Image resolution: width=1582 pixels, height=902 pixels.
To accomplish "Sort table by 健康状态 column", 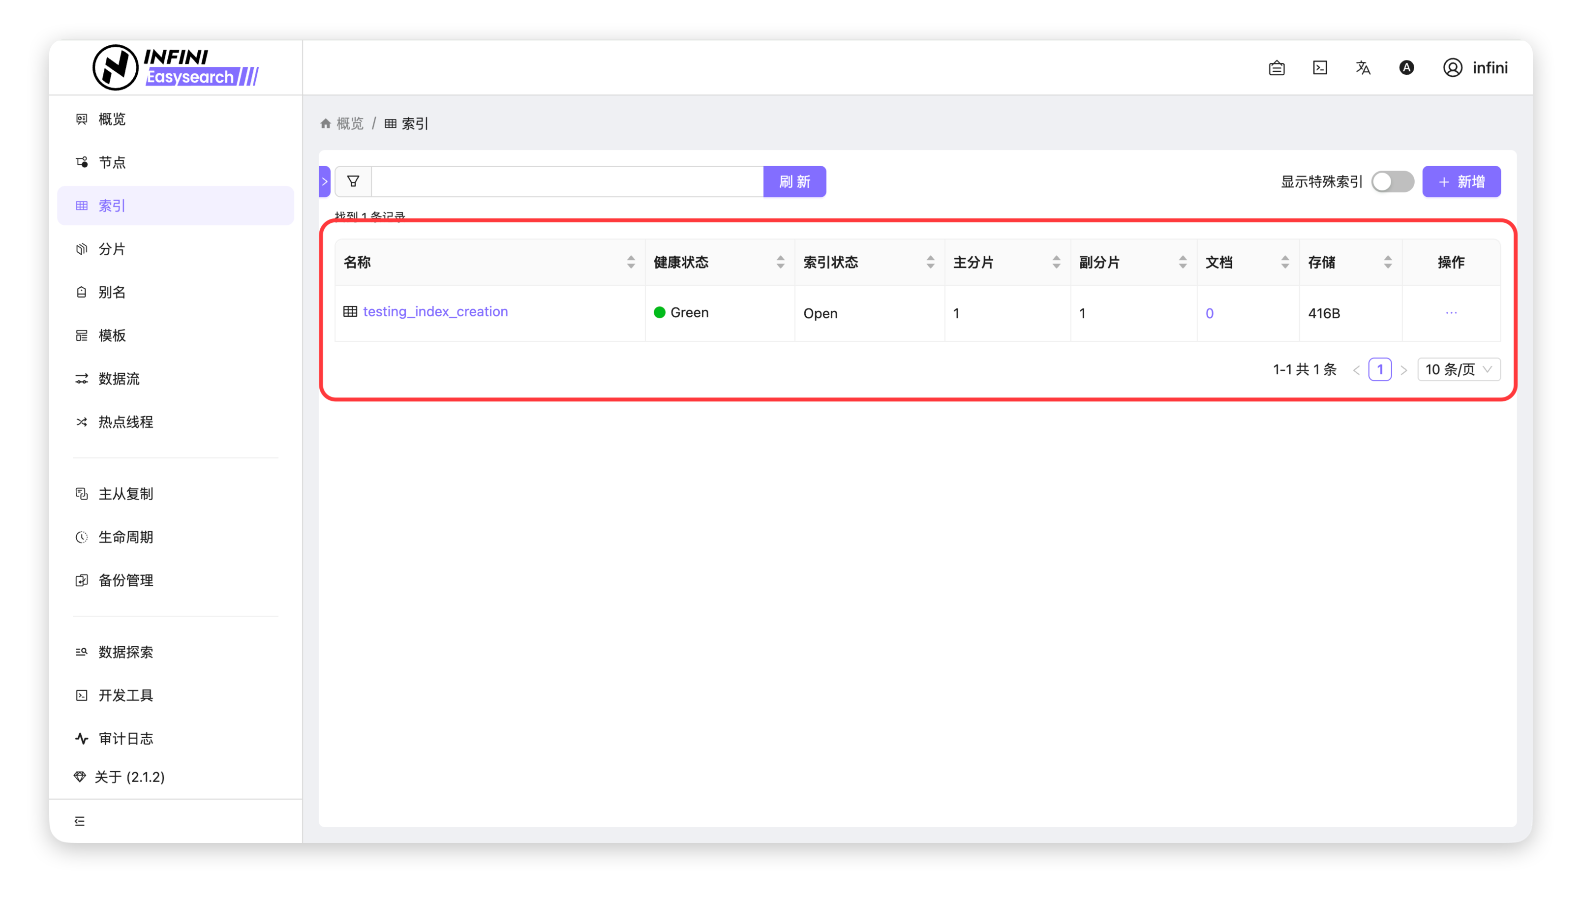I will click(x=780, y=262).
